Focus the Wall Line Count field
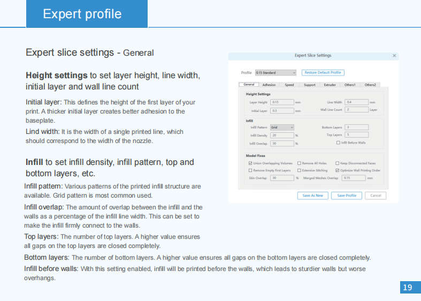421x301 pixels. (x=357, y=110)
